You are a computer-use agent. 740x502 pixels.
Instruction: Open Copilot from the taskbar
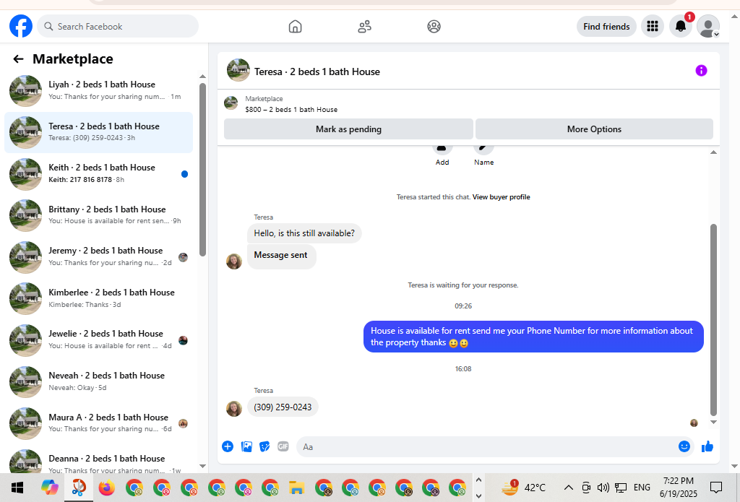(50, 488)
